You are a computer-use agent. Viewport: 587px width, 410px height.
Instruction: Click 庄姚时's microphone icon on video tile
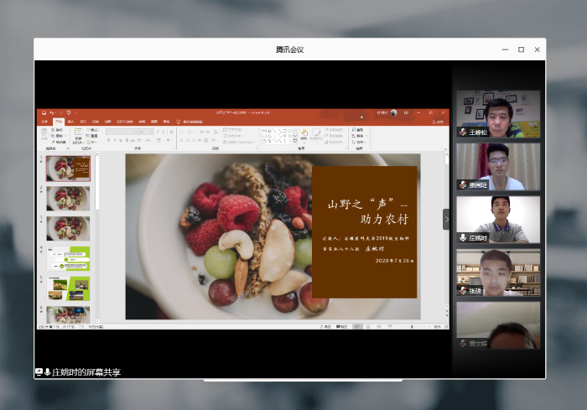click(462, 238)
